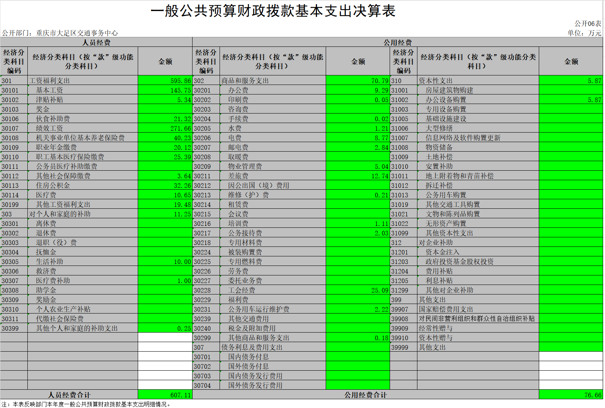The width and height of the screenshot is (605, 408).
Task: Click the '单位：万元' label
Action: point(584,33)
